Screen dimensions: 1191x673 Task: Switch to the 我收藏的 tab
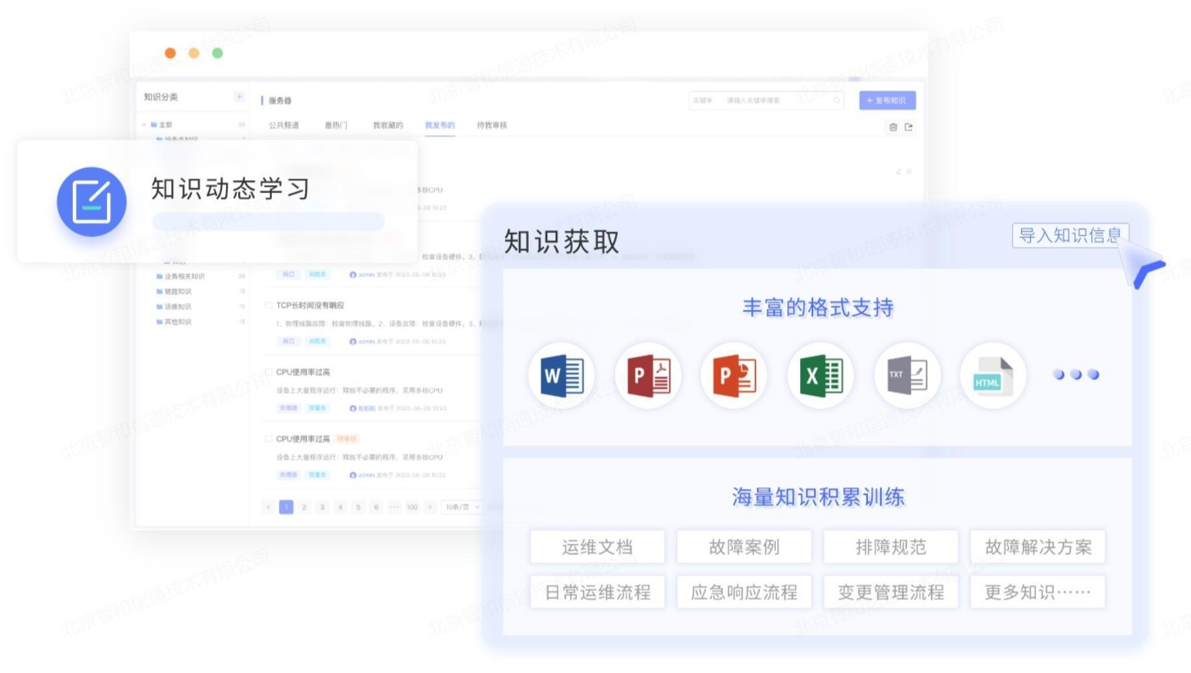click(388, 125)
